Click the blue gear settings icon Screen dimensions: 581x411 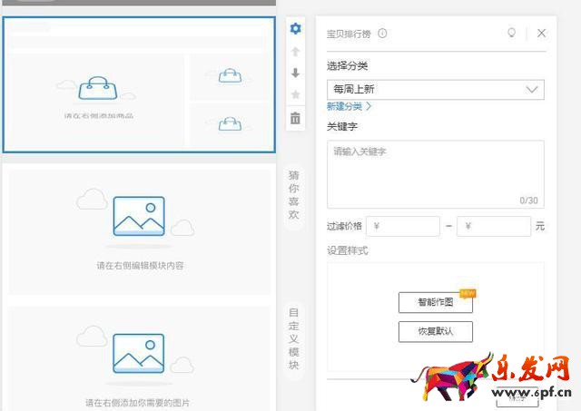pyautogui.click(x=295, y=28)
